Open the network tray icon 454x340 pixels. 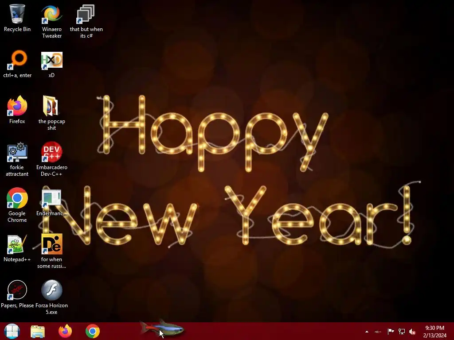click(402, 331)
